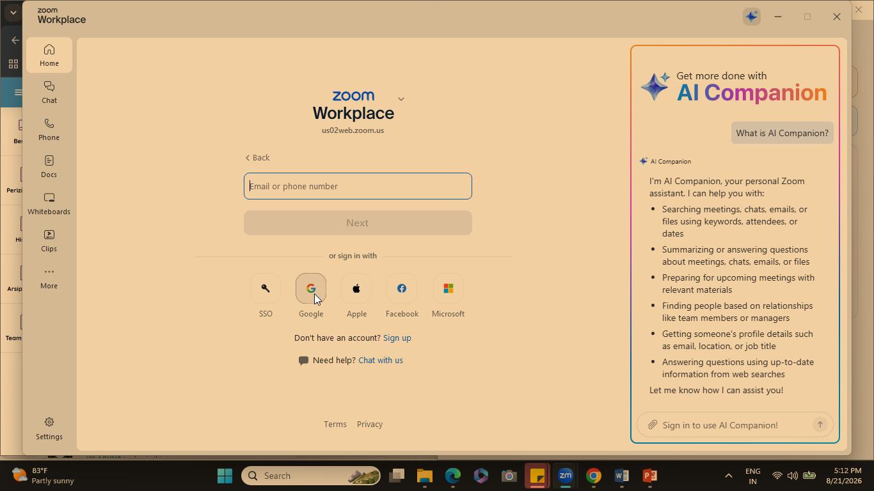Image resolution: width=874 pixels, height=491 pixels.
Task: Sign in with Microsoft icon
Action: click(x=448, y=289)
